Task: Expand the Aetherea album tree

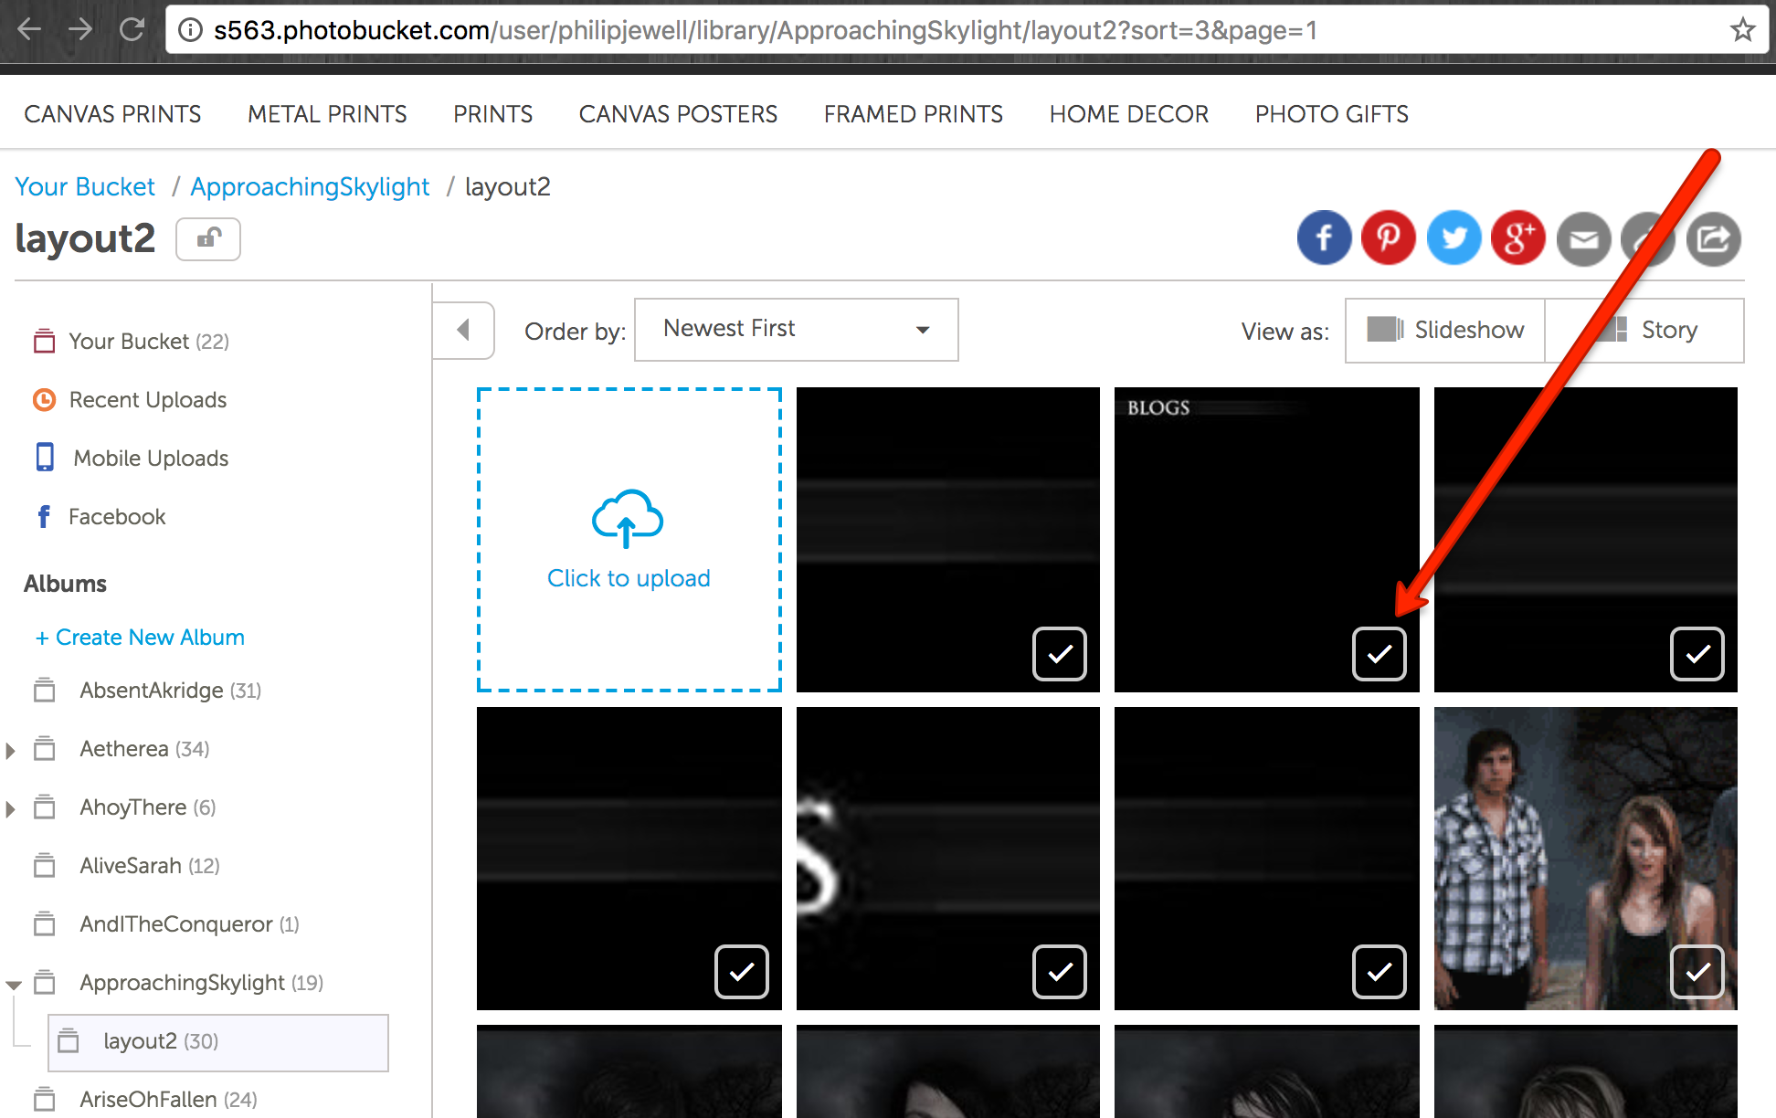Action: 11,751
